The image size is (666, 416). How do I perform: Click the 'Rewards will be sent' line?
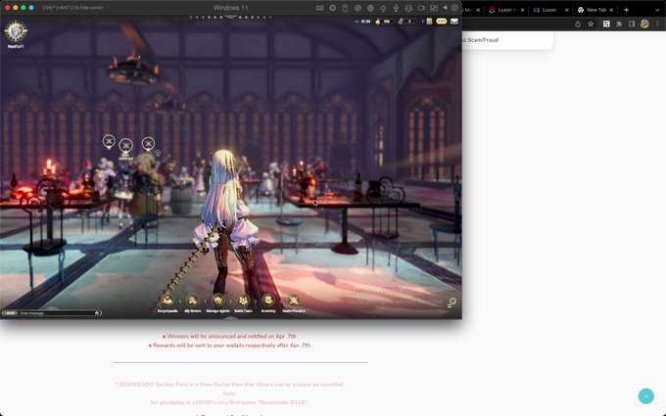coord(229,346)
